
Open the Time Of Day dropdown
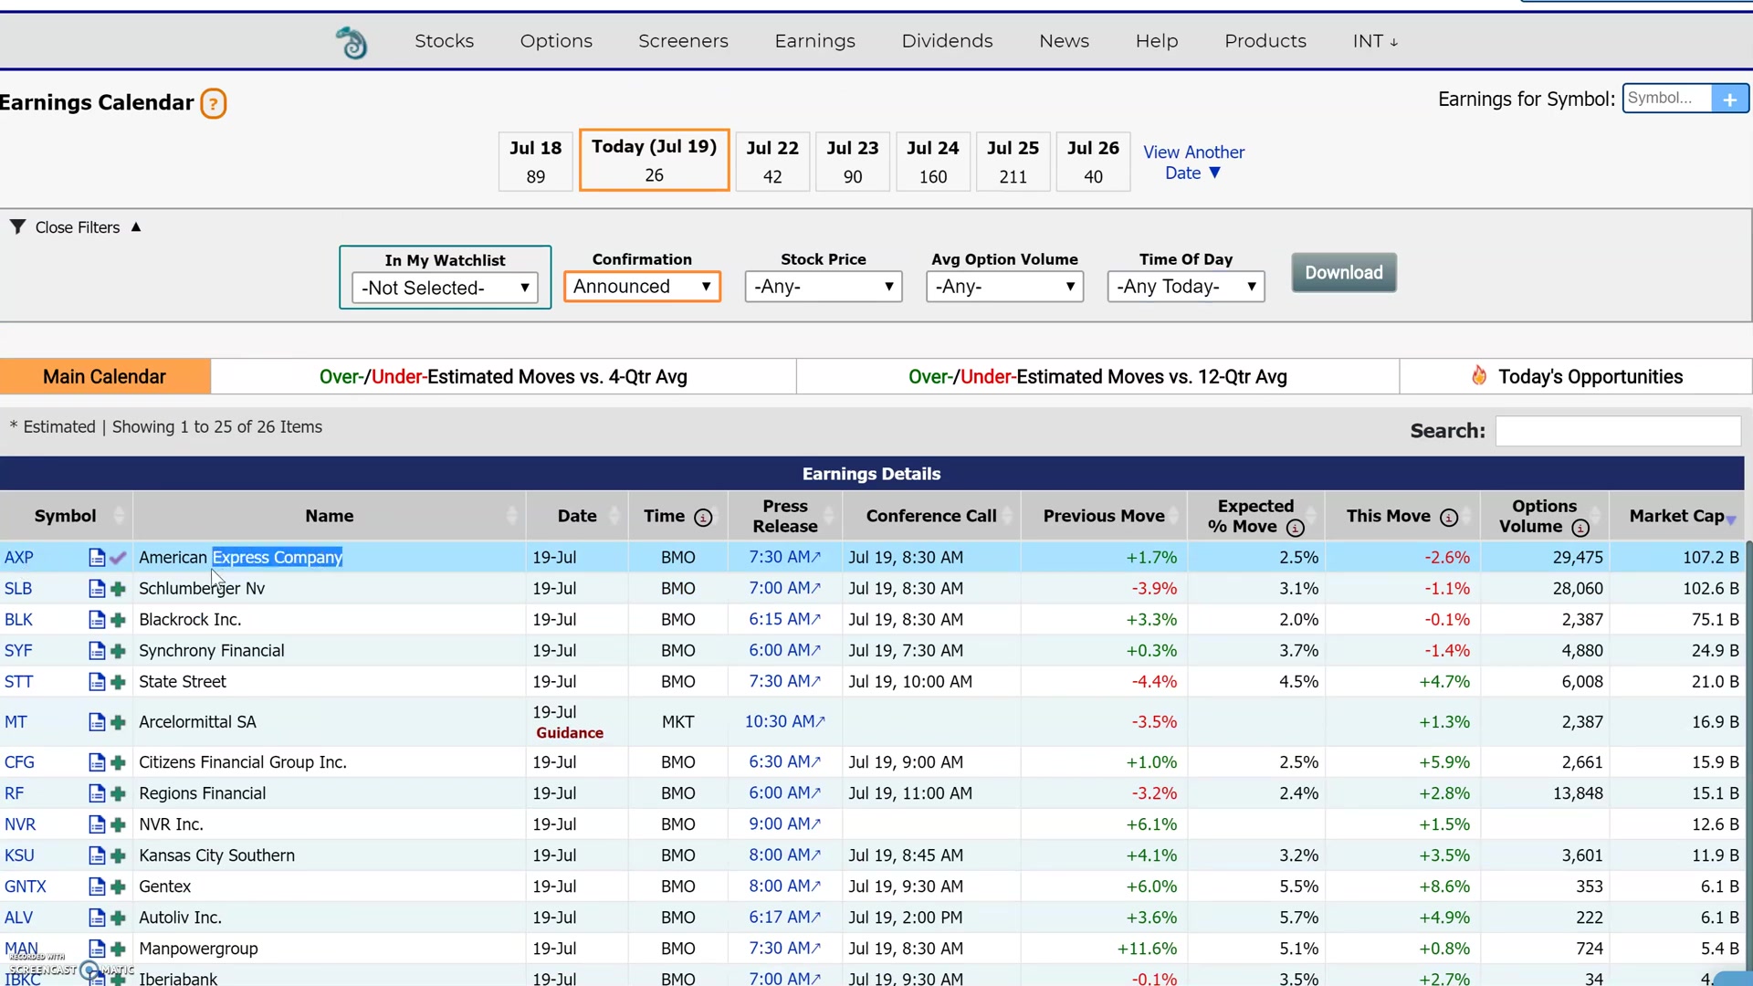click(1185, 287)
